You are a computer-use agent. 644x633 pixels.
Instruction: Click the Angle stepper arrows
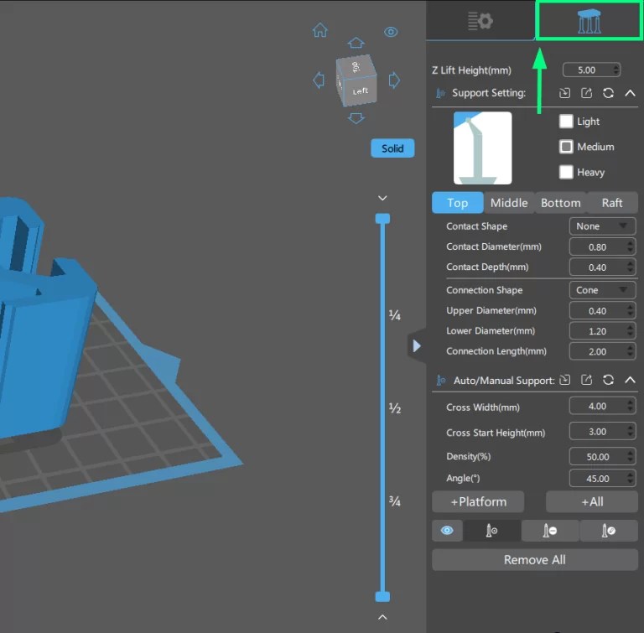(631, 479)
